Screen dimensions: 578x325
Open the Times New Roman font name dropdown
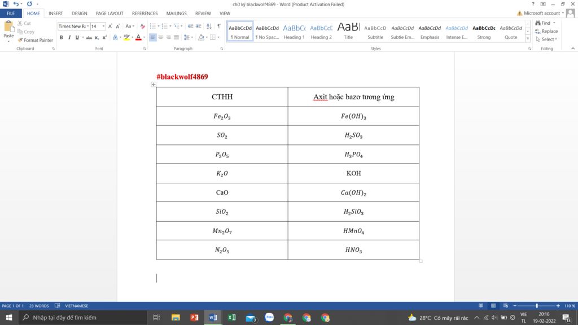tap(87, 26)
